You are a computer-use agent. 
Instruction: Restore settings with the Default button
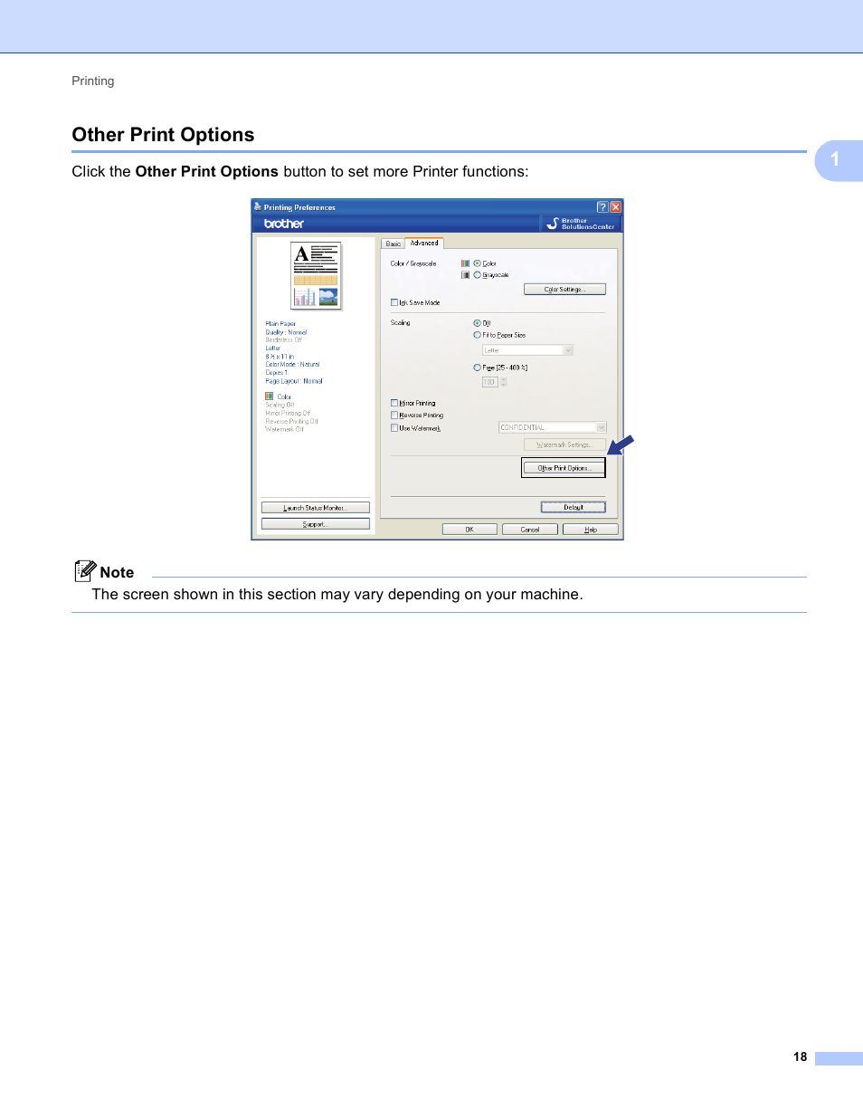pyautogui.click(x=573, y=507)
